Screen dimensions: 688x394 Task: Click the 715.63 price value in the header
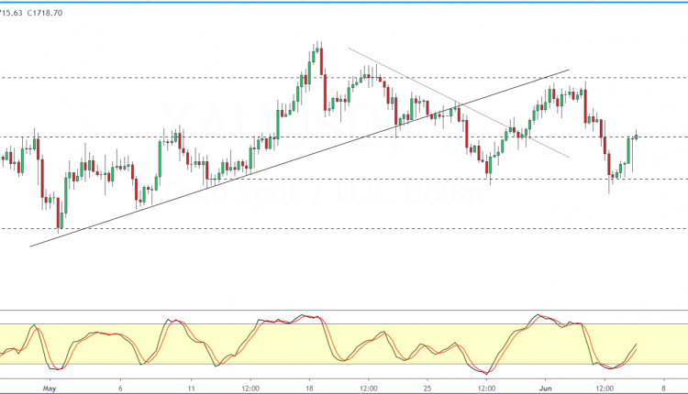pos(11,13)
